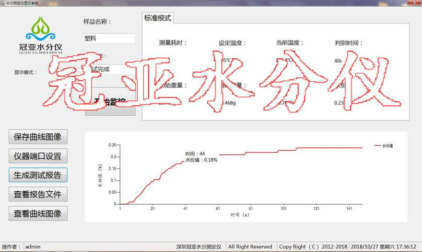Image resolution: width=422 pixels, height=252 pixels.
Task: Click the 冠亚水分仪 brand name under logo
Action: pyautogui.click(x=41, y=47)
